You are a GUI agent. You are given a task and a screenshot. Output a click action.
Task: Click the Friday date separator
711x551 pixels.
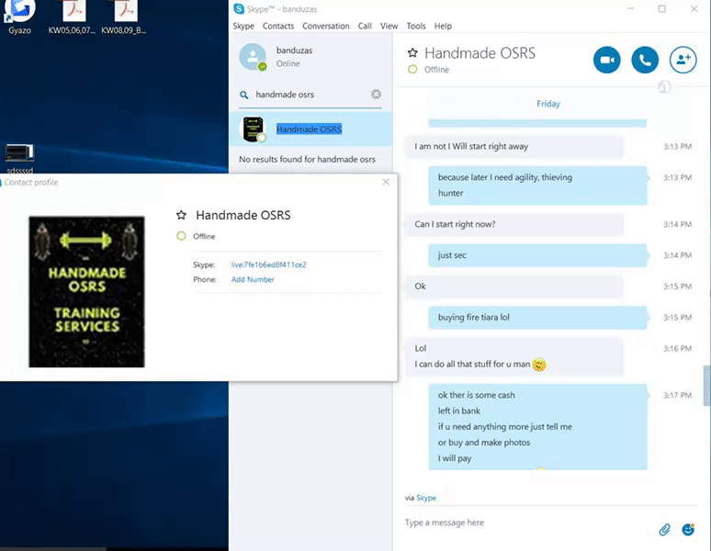point(548,104)
